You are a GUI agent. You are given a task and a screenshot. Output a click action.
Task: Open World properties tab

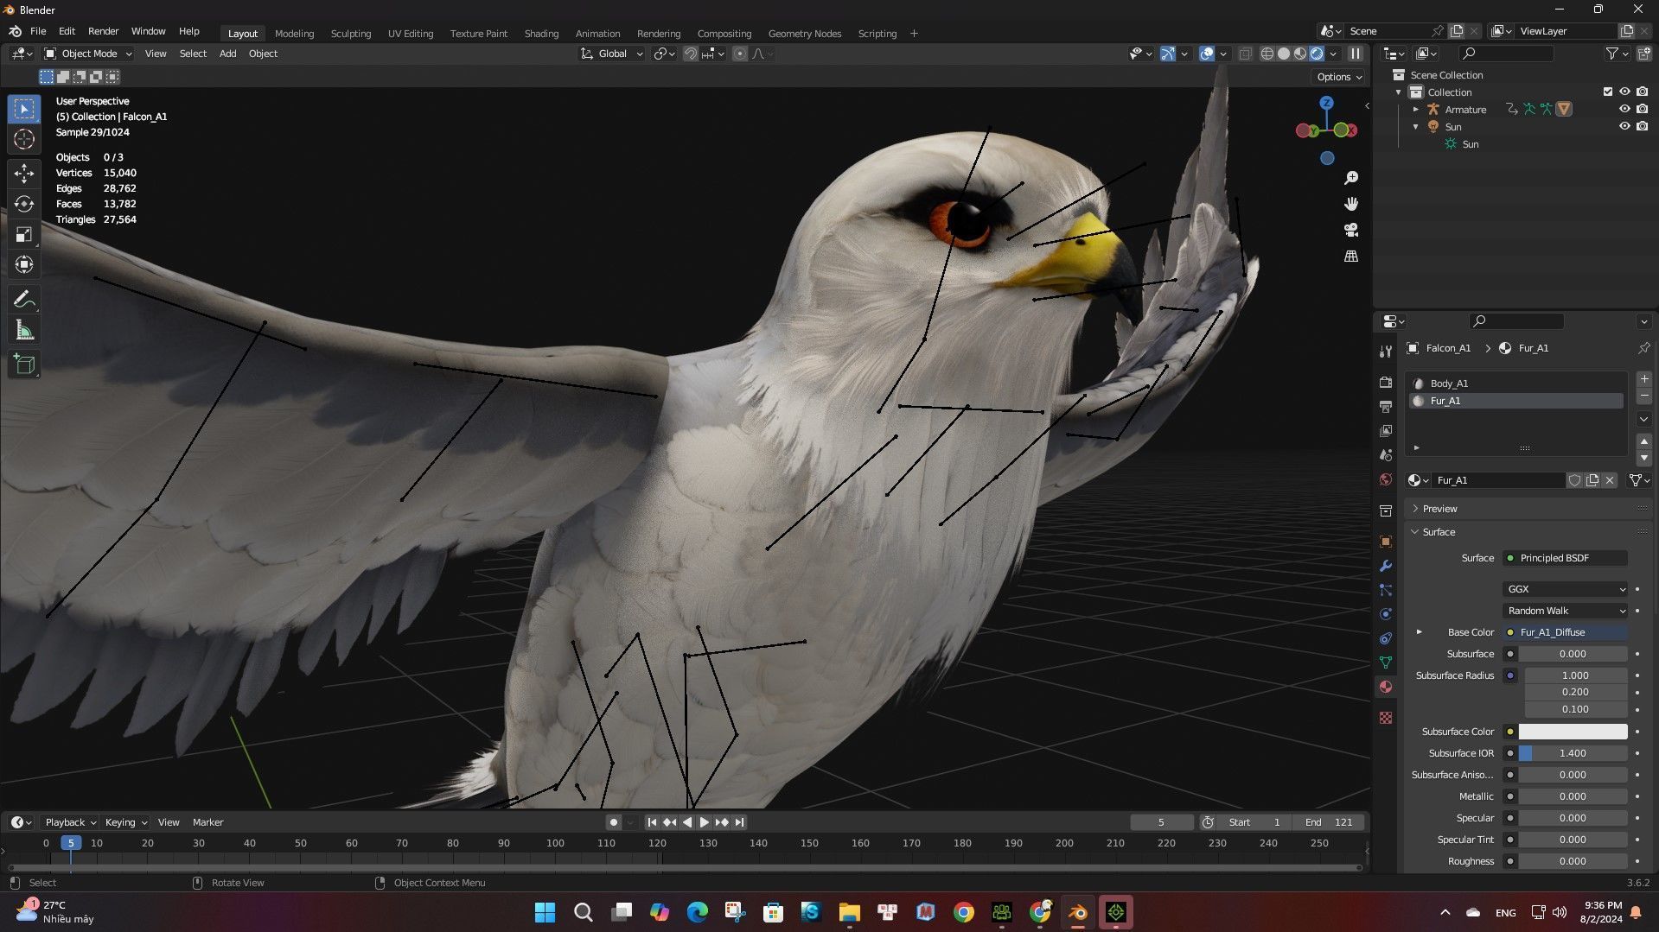pos(1386,479)
